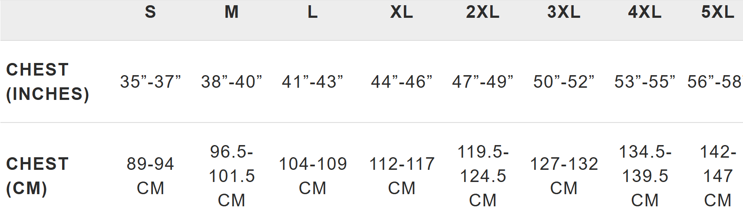Click the CHEST (CM) row label

click(37, 176)
